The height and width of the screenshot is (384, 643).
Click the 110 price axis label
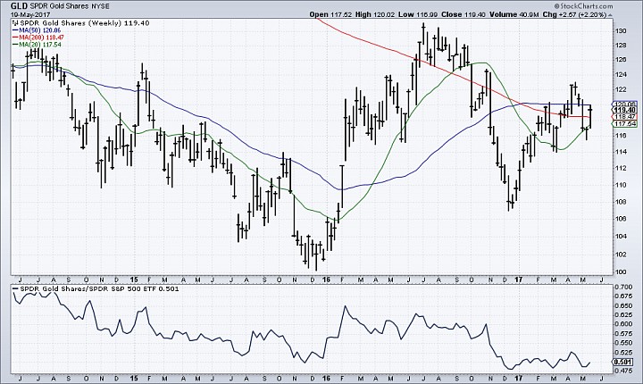620,185
